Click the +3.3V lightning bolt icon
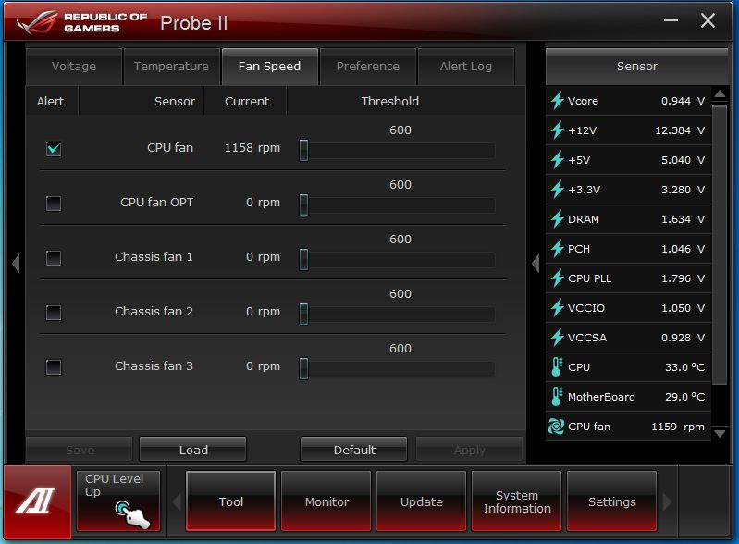Viewport: 739px width, 544px height. pos(558,190)
